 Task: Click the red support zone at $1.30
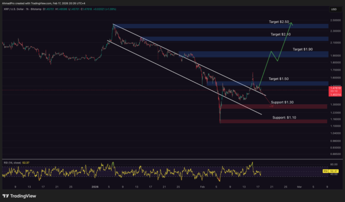click(x=273, y=106)
